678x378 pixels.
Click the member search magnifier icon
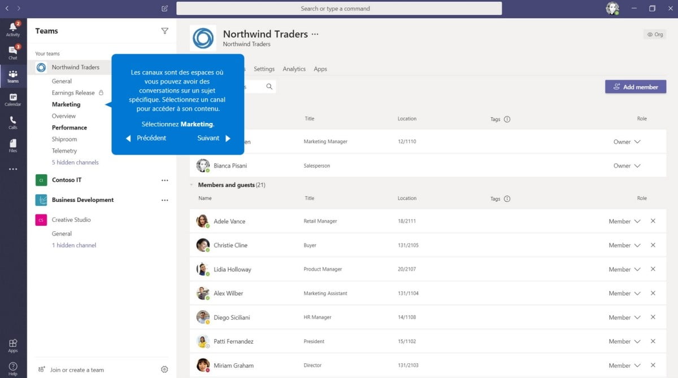(x=270, y=86)
